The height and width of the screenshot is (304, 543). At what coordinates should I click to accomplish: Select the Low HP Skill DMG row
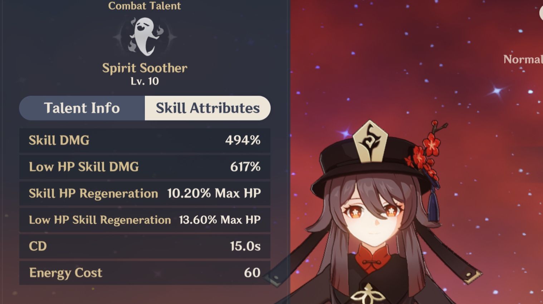[x=145, y=167]
